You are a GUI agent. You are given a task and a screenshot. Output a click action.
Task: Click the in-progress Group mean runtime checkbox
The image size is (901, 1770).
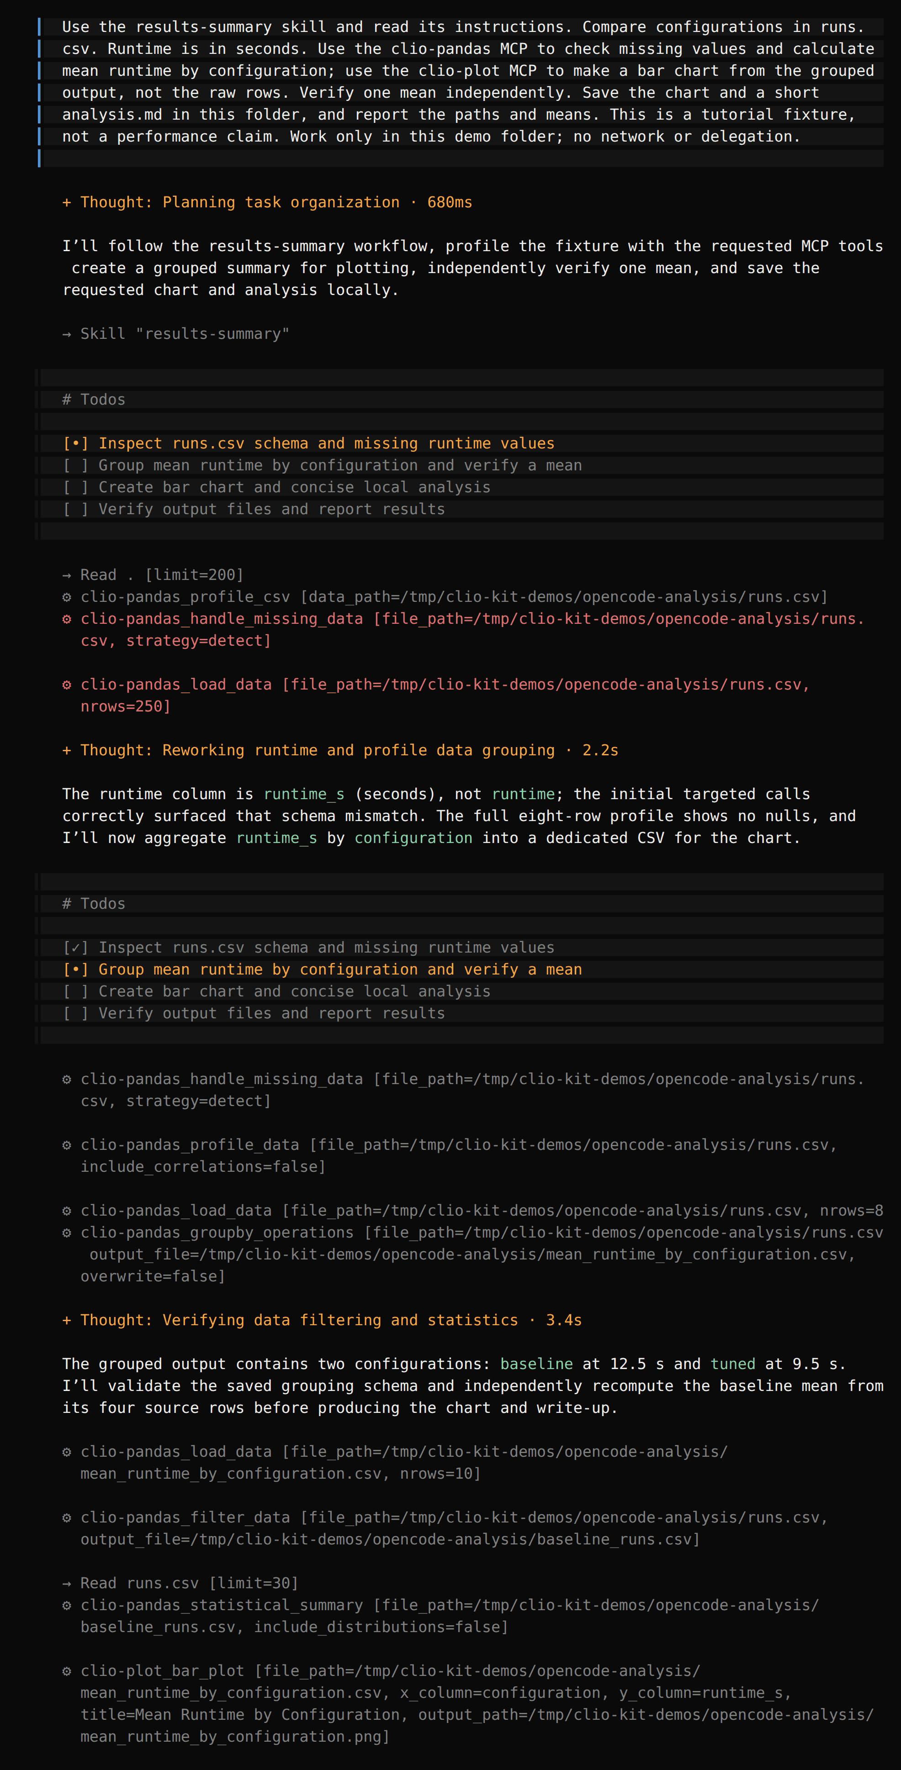pyautogui.click(x=75, y=969)
